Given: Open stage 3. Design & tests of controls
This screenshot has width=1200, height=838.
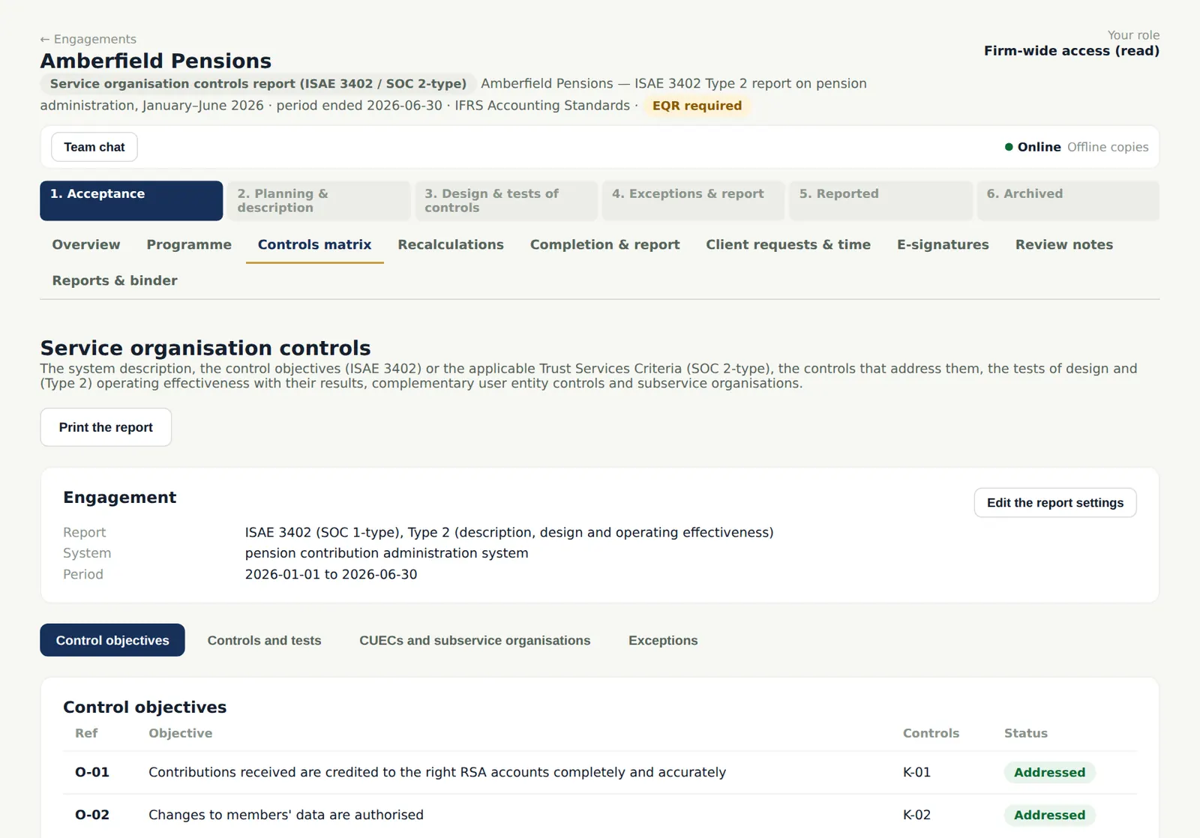Looking at the screenshot, I should (506, 201).
